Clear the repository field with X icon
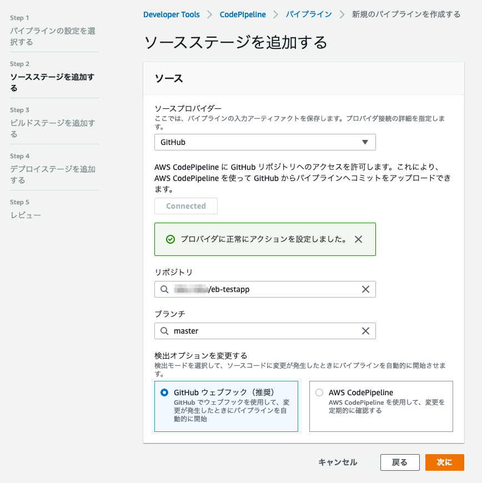The width and height of the screenshot is (482, 483). [365, 289]
